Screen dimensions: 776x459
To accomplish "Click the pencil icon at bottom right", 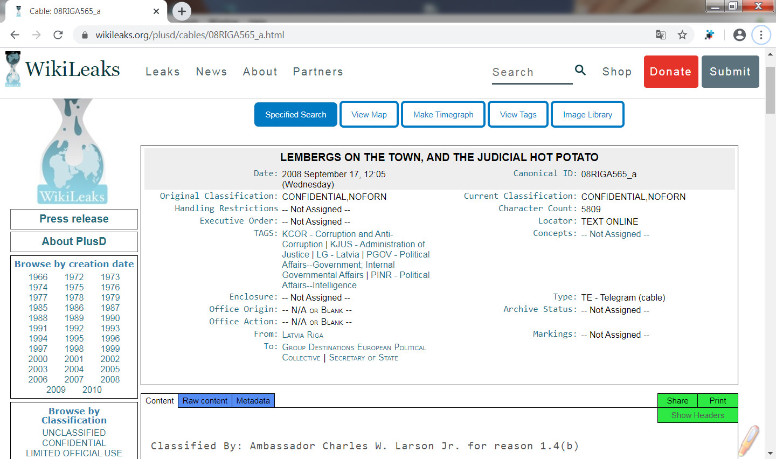I will tap(749, 440).
